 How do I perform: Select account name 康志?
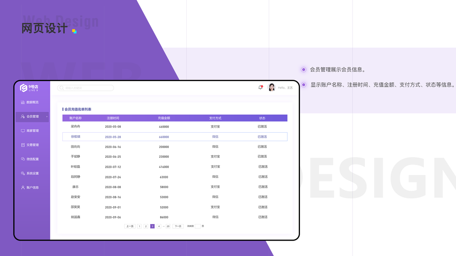[75, 187]
